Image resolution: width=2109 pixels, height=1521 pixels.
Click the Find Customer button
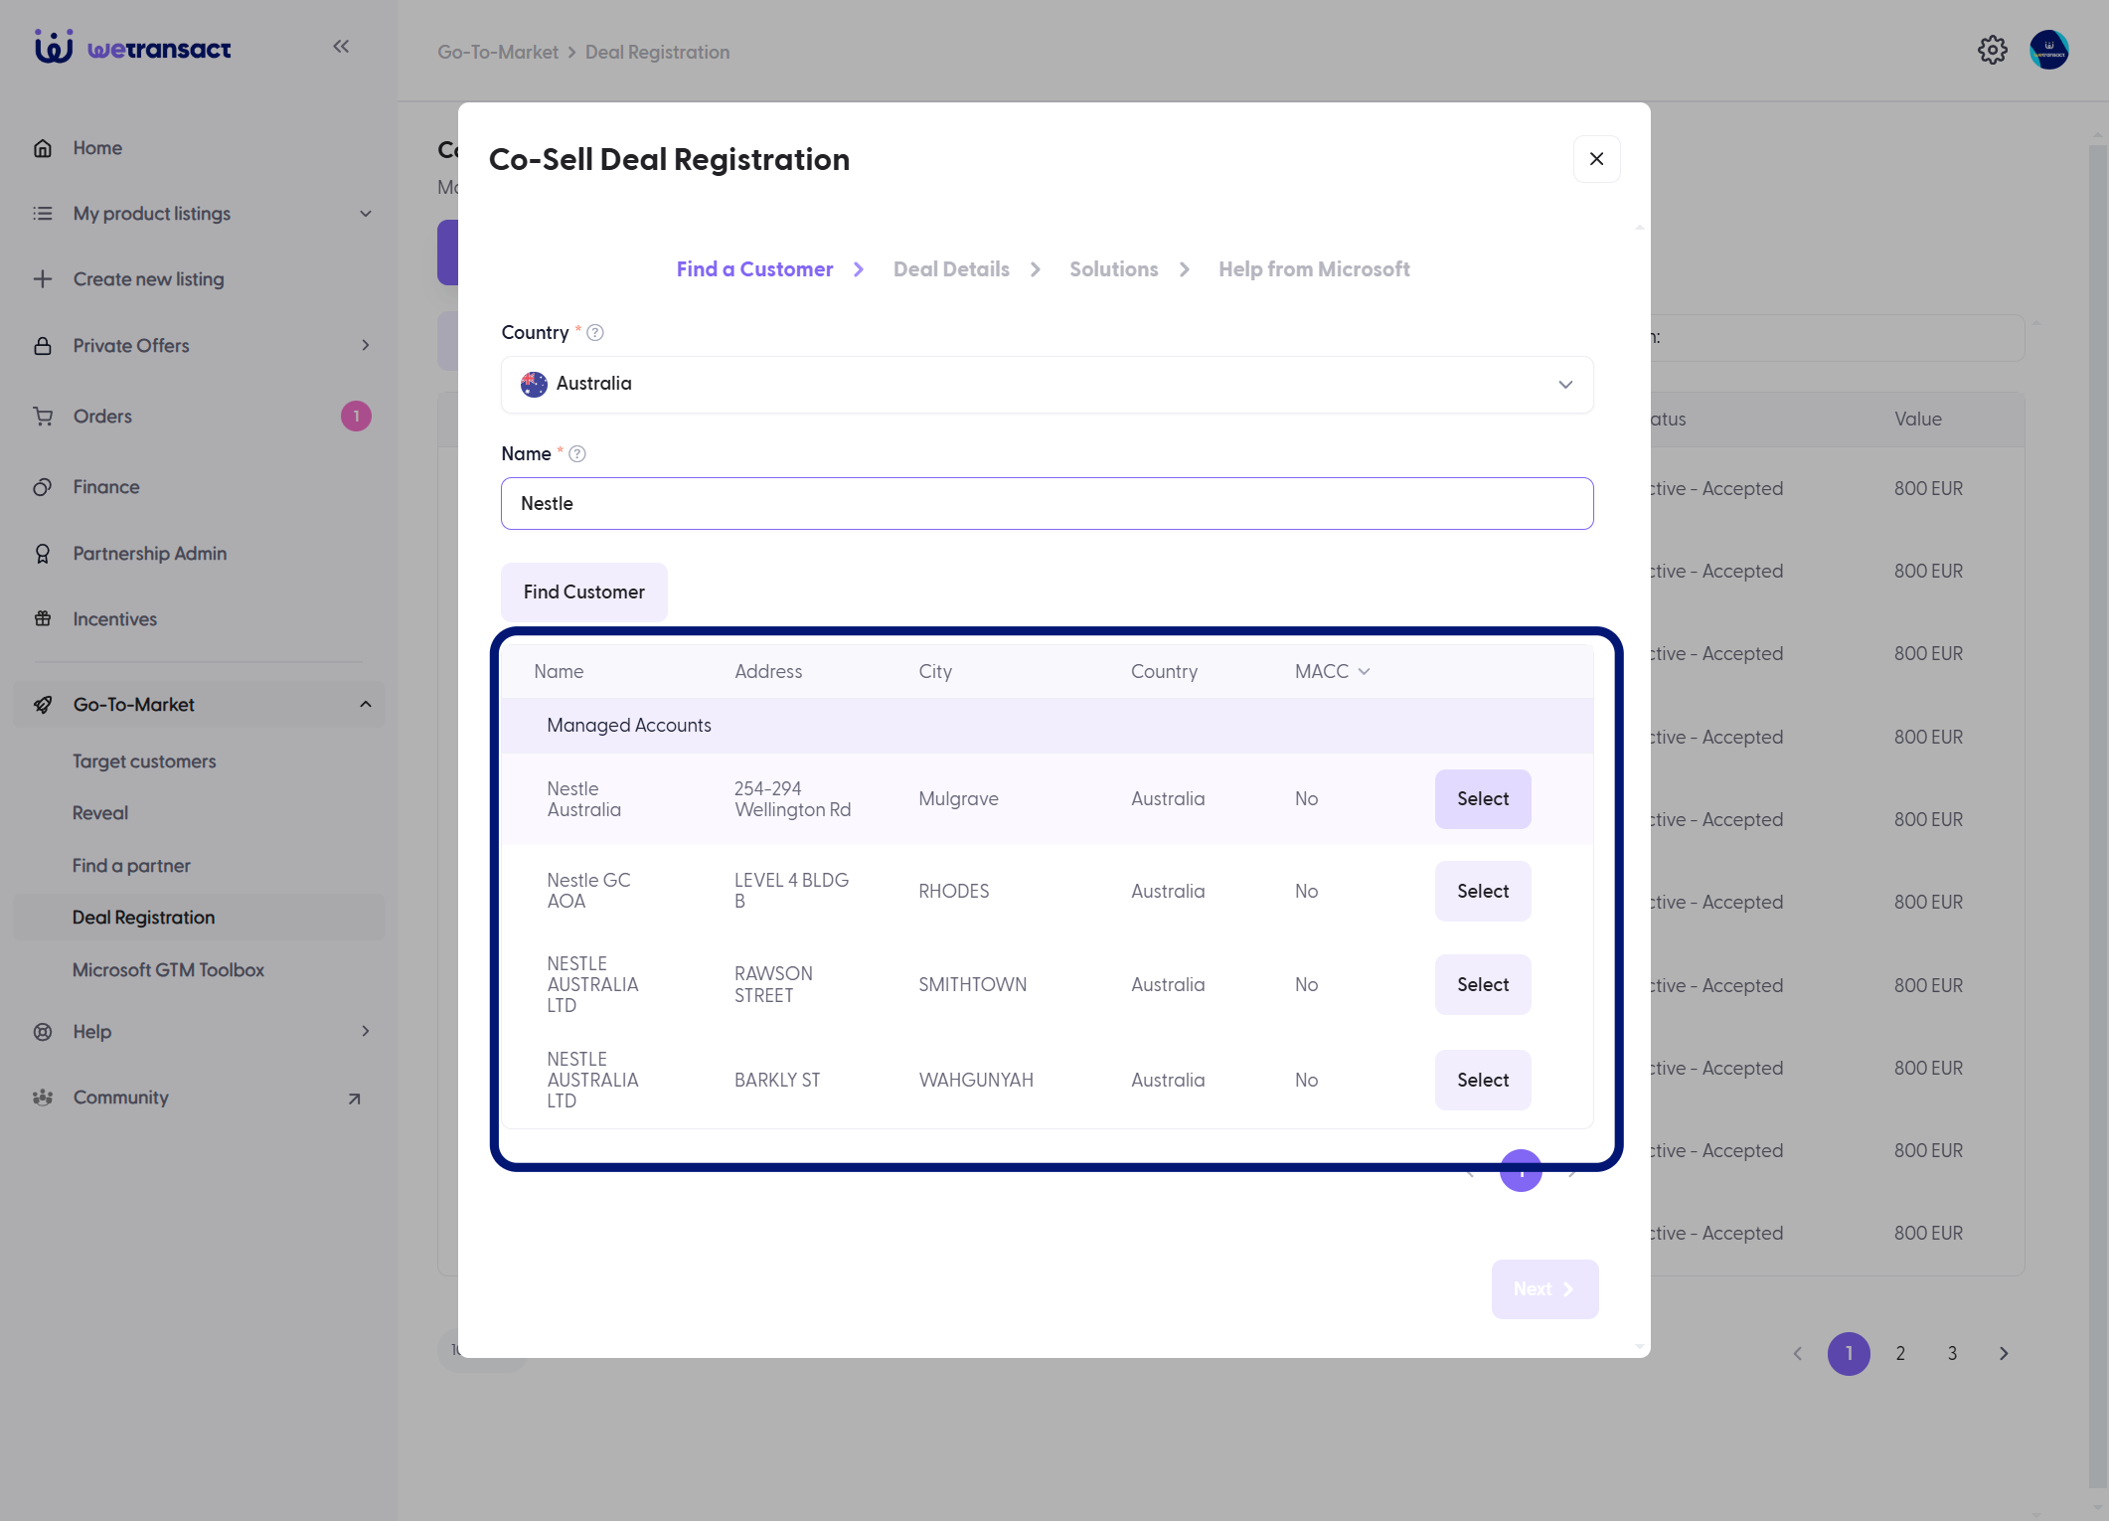coord(584,592)
